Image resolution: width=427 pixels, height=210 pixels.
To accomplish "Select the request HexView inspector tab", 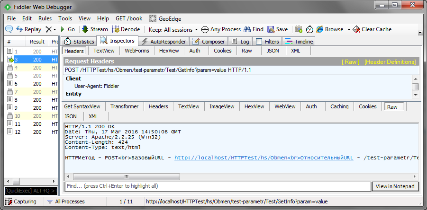I will [169, 51].
